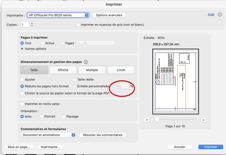This screenshot has width=226, height=155.
Task: Select Paysage orientation radio button
Action: (64, 117)
